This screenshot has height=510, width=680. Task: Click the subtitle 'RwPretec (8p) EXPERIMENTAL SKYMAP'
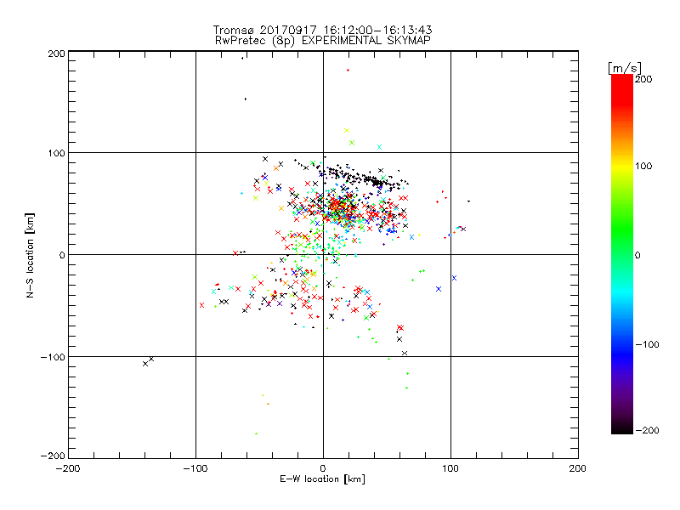[x=323, y=41]
